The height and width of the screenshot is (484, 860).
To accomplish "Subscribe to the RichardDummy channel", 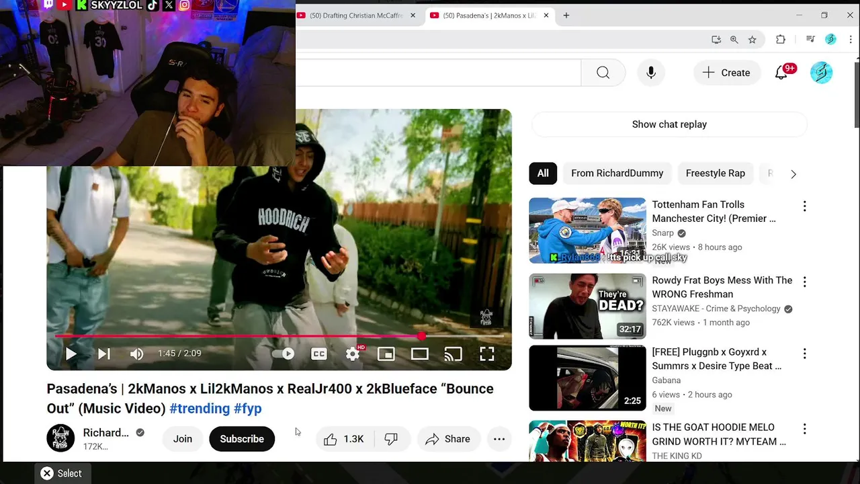I will (x=242, y=439).
